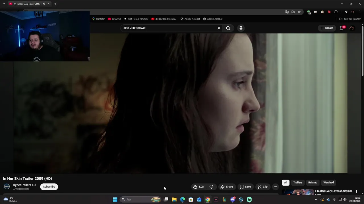Open Outlook mail from taskbar
The height and width of the screenshot is (204, 364).
(x=199, y=199)
